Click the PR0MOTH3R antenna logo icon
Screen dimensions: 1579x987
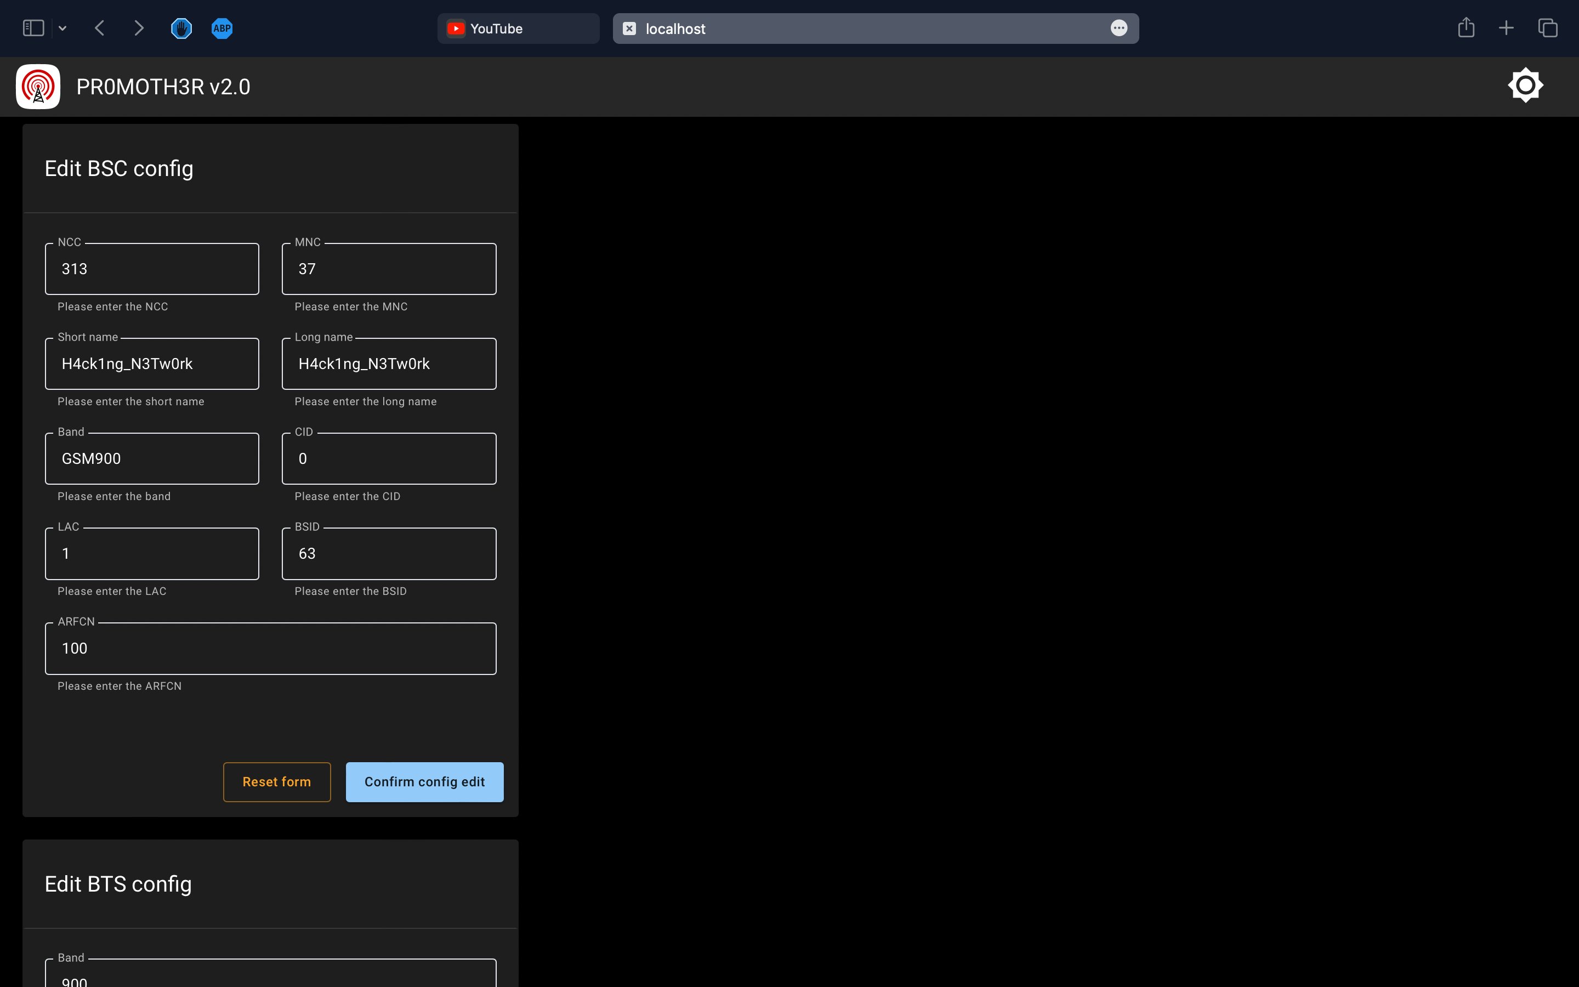pos(38,86)
